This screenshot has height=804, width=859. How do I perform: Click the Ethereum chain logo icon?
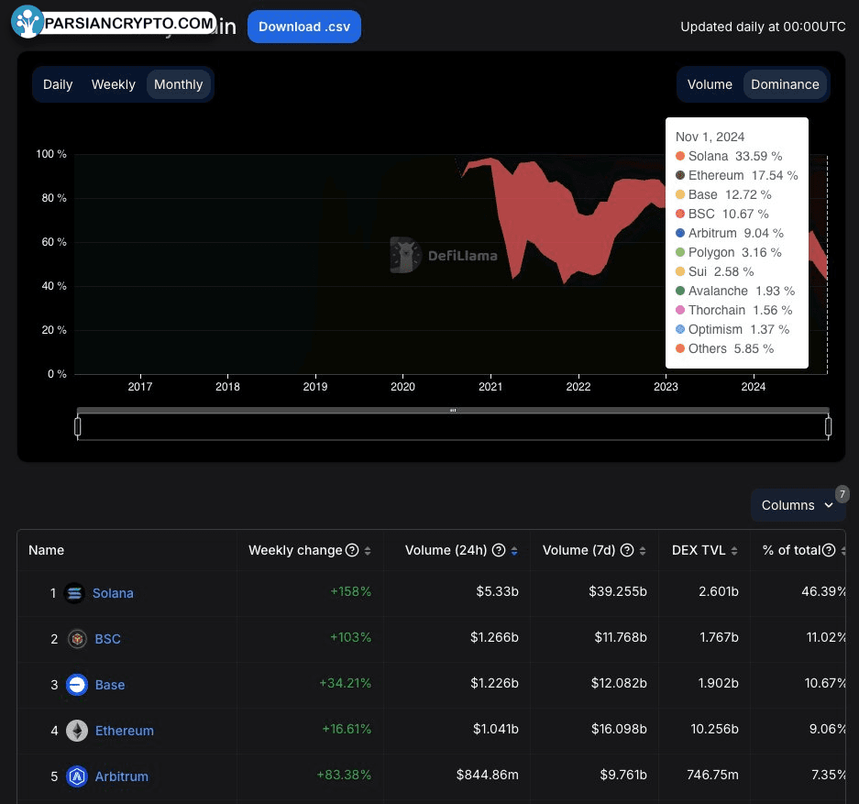coord(77,731)
